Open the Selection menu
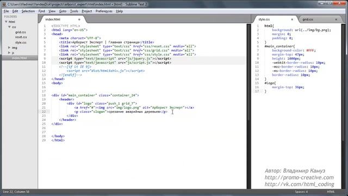Image resolution: width=348 pixels, height=196 pixels. (x=28, y=11)
